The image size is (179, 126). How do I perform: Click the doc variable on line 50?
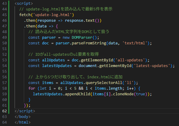[45, 43]
